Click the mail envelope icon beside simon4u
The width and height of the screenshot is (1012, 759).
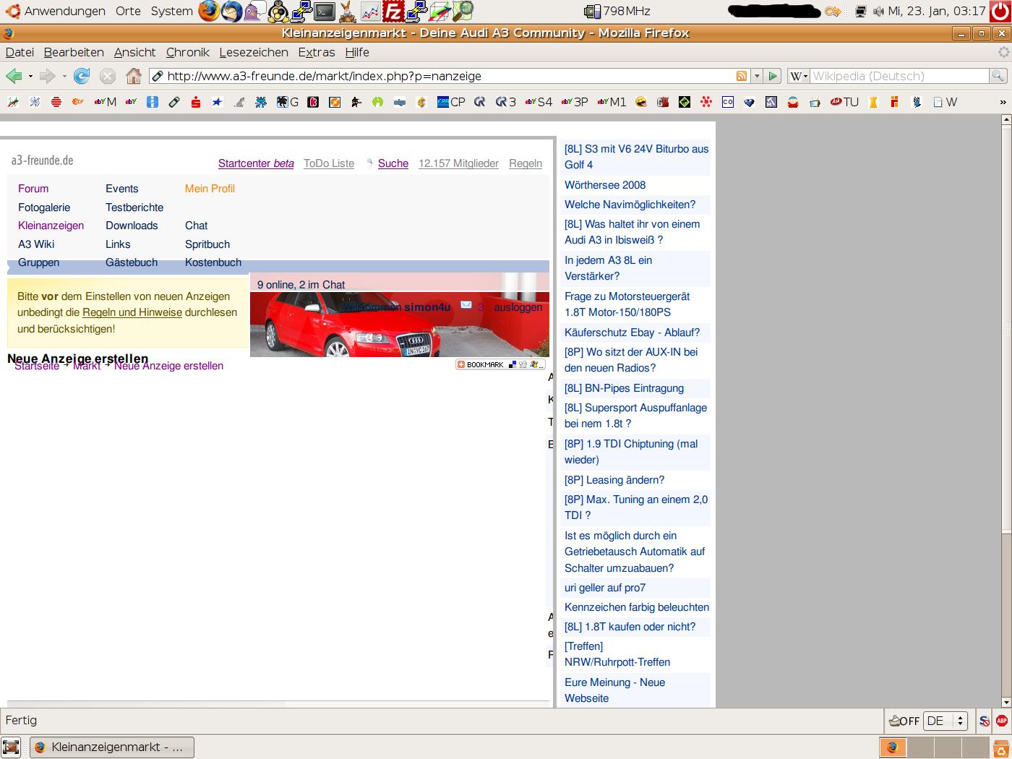(466, 305)
